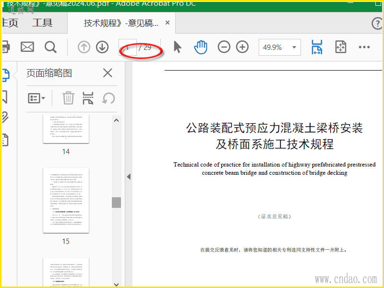
Task: Click the text （征求意见稿）
Action: tap(274, 216)
